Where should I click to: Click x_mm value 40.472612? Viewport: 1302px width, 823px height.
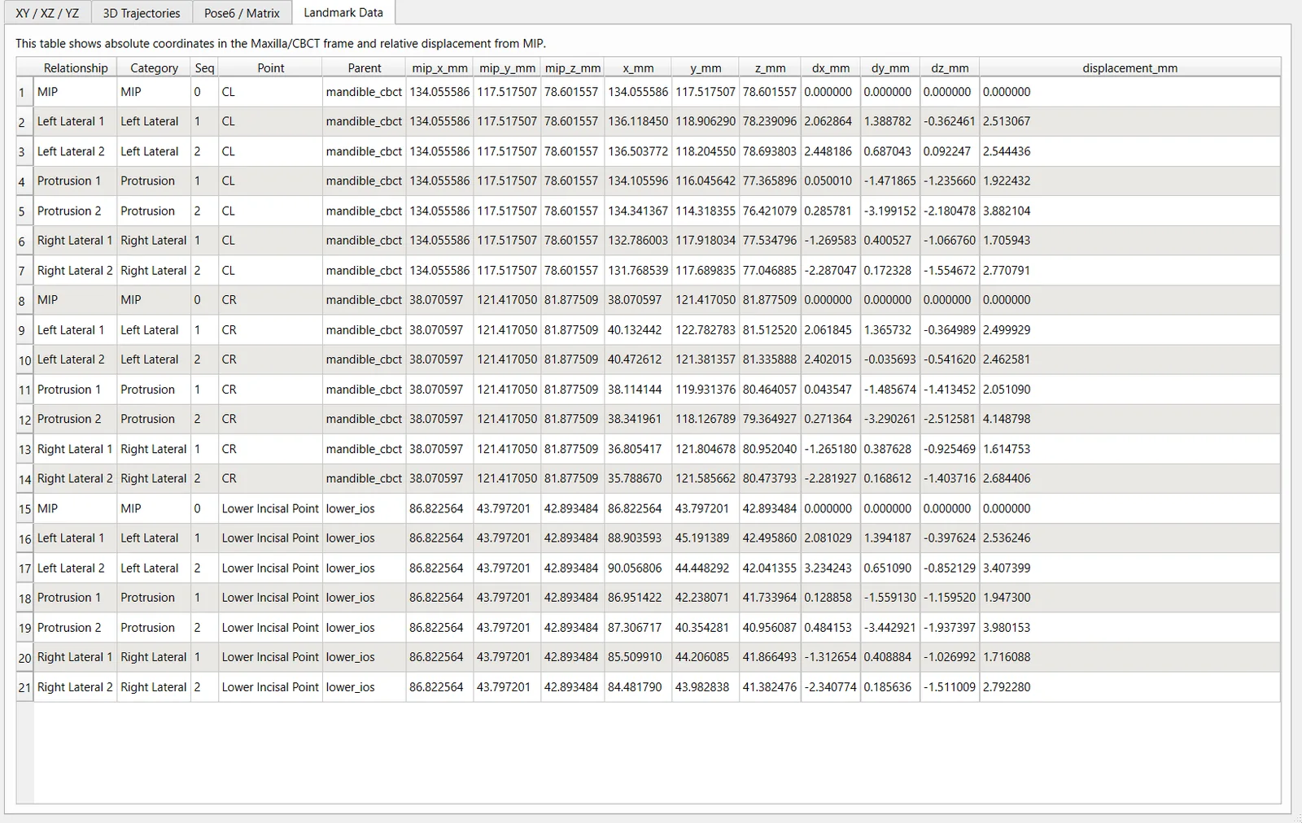coord(638,359)
